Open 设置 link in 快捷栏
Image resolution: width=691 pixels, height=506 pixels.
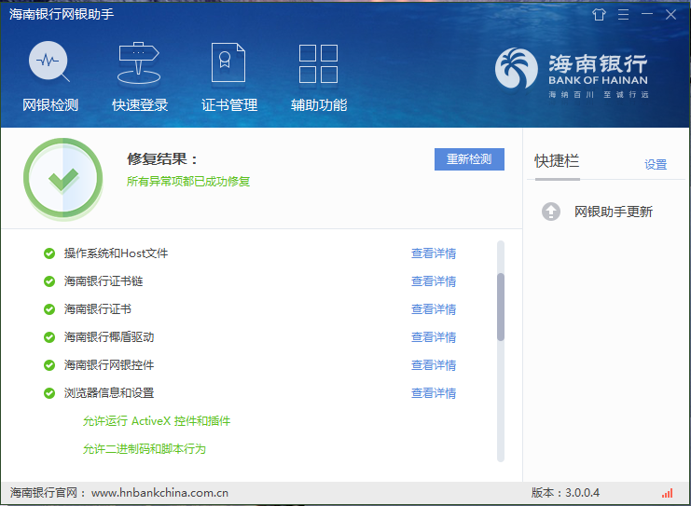656,165
